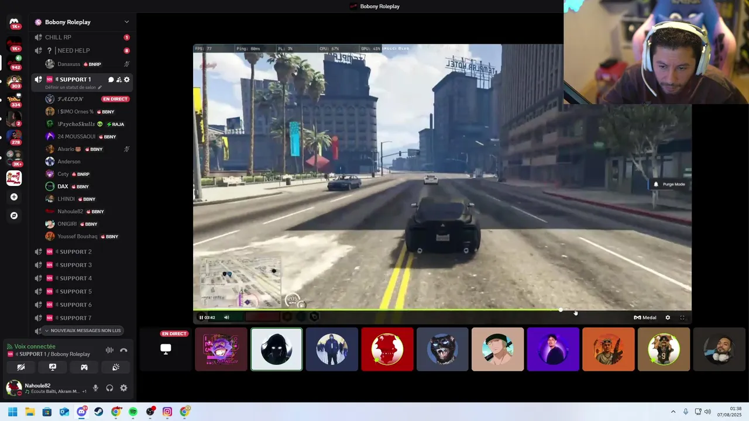This screenshot has width=749, height=421.
Task: Join SUPPORT 5 voice channel
Action: click(x=82, y=291)
